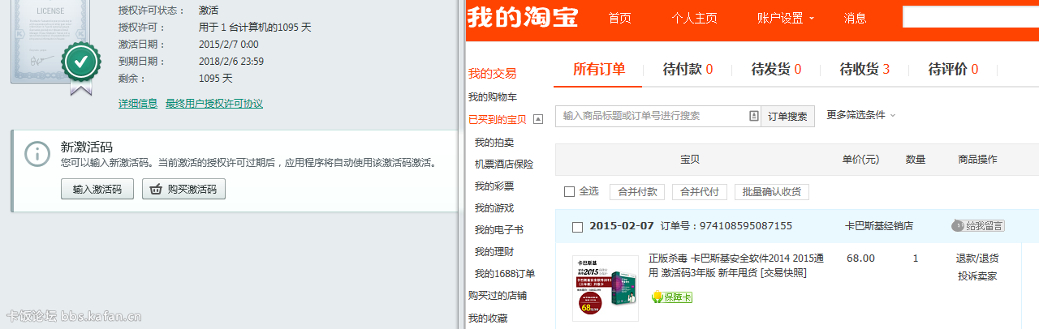This screenshot has width=1039, height=329.
Task: Open 个人主页 in the top nav
Action: pyautogui.click(x=694, y=18)
